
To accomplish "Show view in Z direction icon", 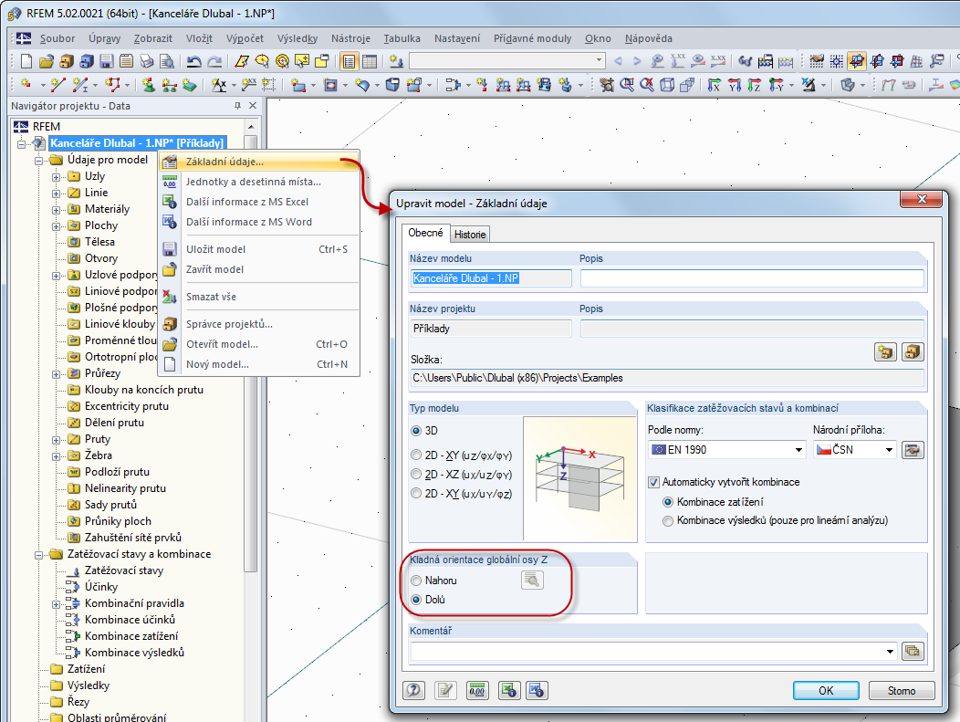I will (x=755, y=85).
